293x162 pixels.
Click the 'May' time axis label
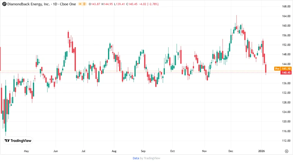26,151
